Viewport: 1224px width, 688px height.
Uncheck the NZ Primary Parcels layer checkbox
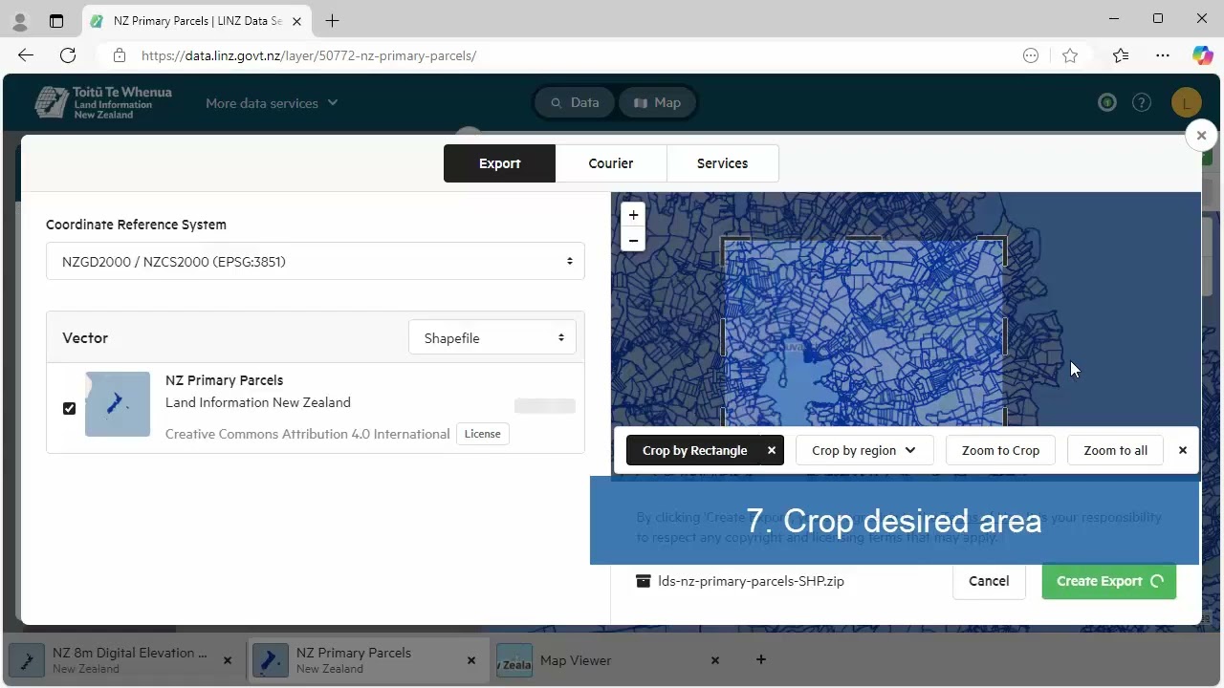point(69,408)
